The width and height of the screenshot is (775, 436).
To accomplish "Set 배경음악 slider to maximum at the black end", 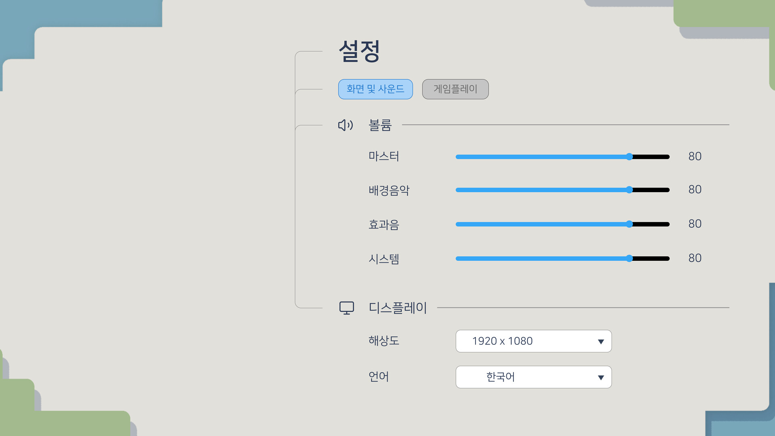I will point(668,190).
